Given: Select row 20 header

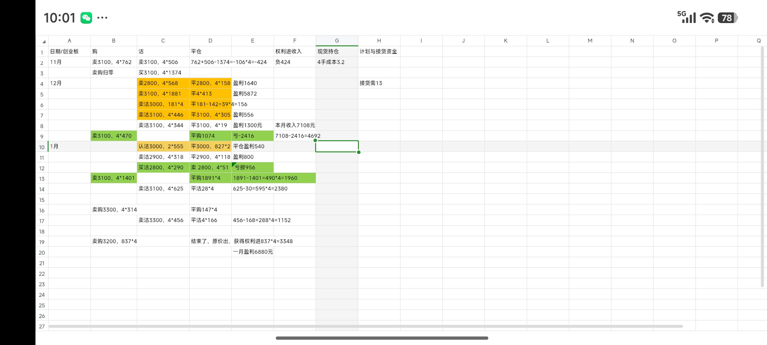Looking at the screenshot, I should coord(42,252).
